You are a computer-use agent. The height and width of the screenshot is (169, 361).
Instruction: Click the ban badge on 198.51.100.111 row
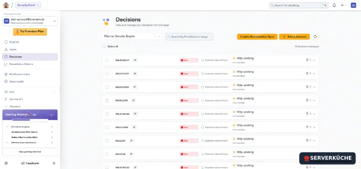click(189, 60)
